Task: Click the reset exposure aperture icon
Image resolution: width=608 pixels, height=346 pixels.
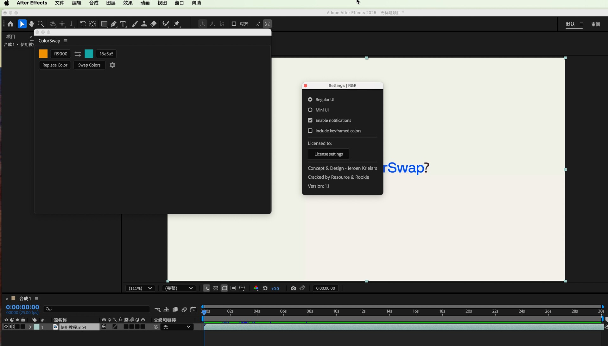Action: coord(265,288)
